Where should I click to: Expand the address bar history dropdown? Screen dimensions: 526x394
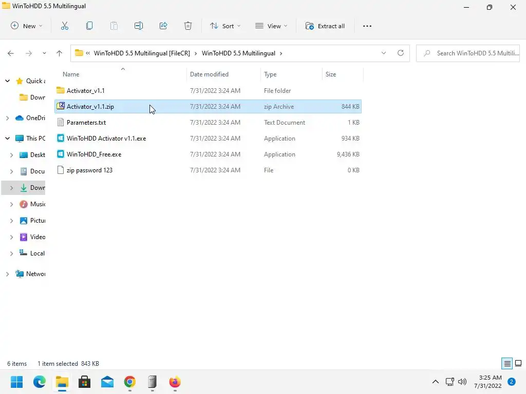point(383,53)
